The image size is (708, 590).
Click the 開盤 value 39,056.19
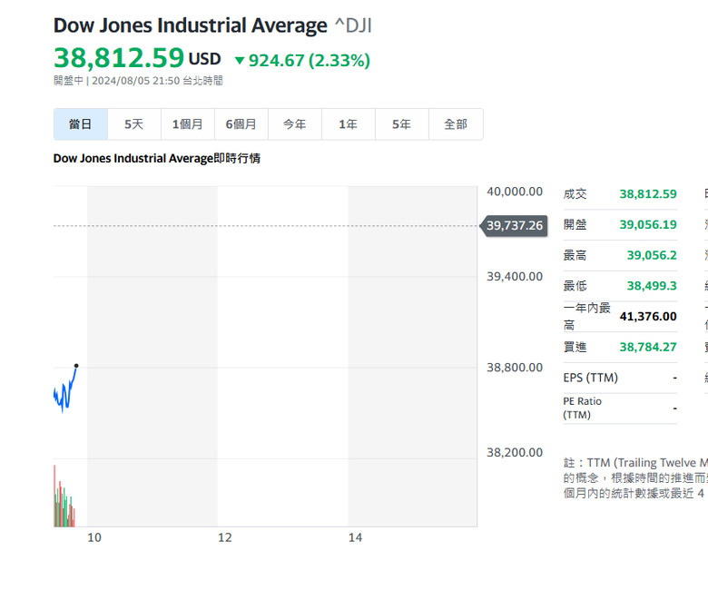(x=648, y=225)
